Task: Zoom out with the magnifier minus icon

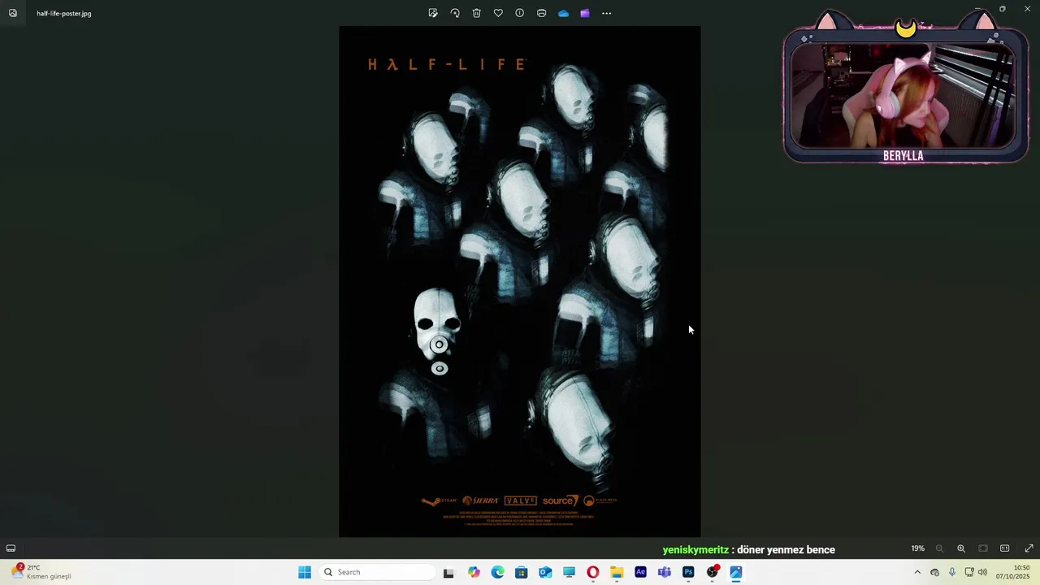Action: pyautogui.click(x=939, y=548)
